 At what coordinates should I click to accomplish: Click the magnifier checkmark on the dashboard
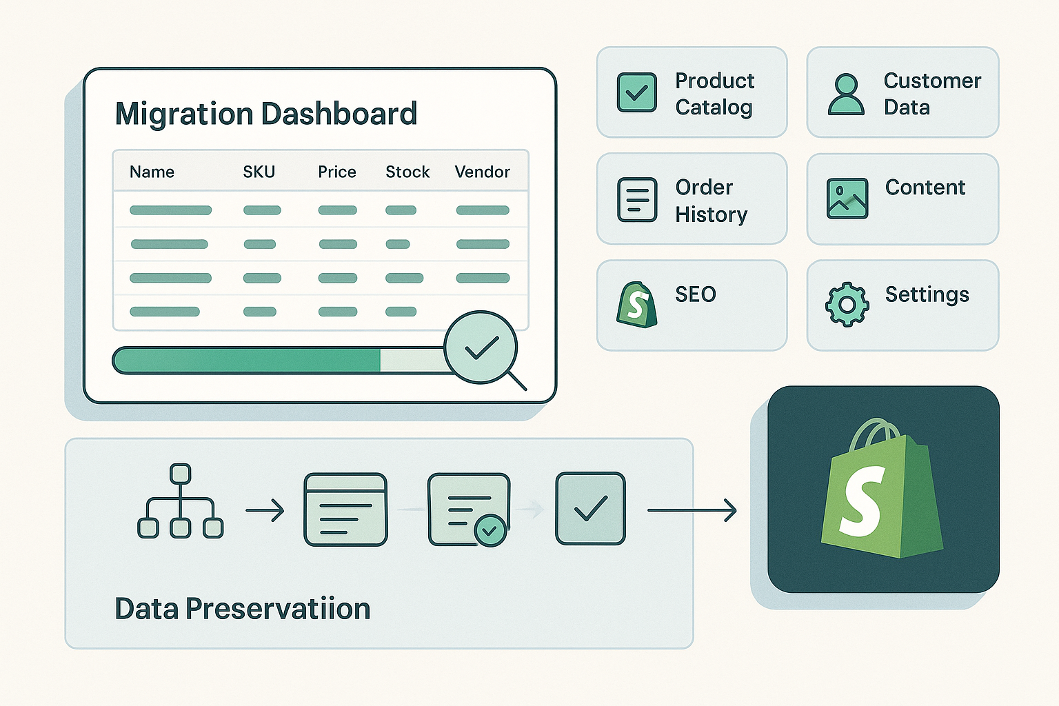coord(483,352)
